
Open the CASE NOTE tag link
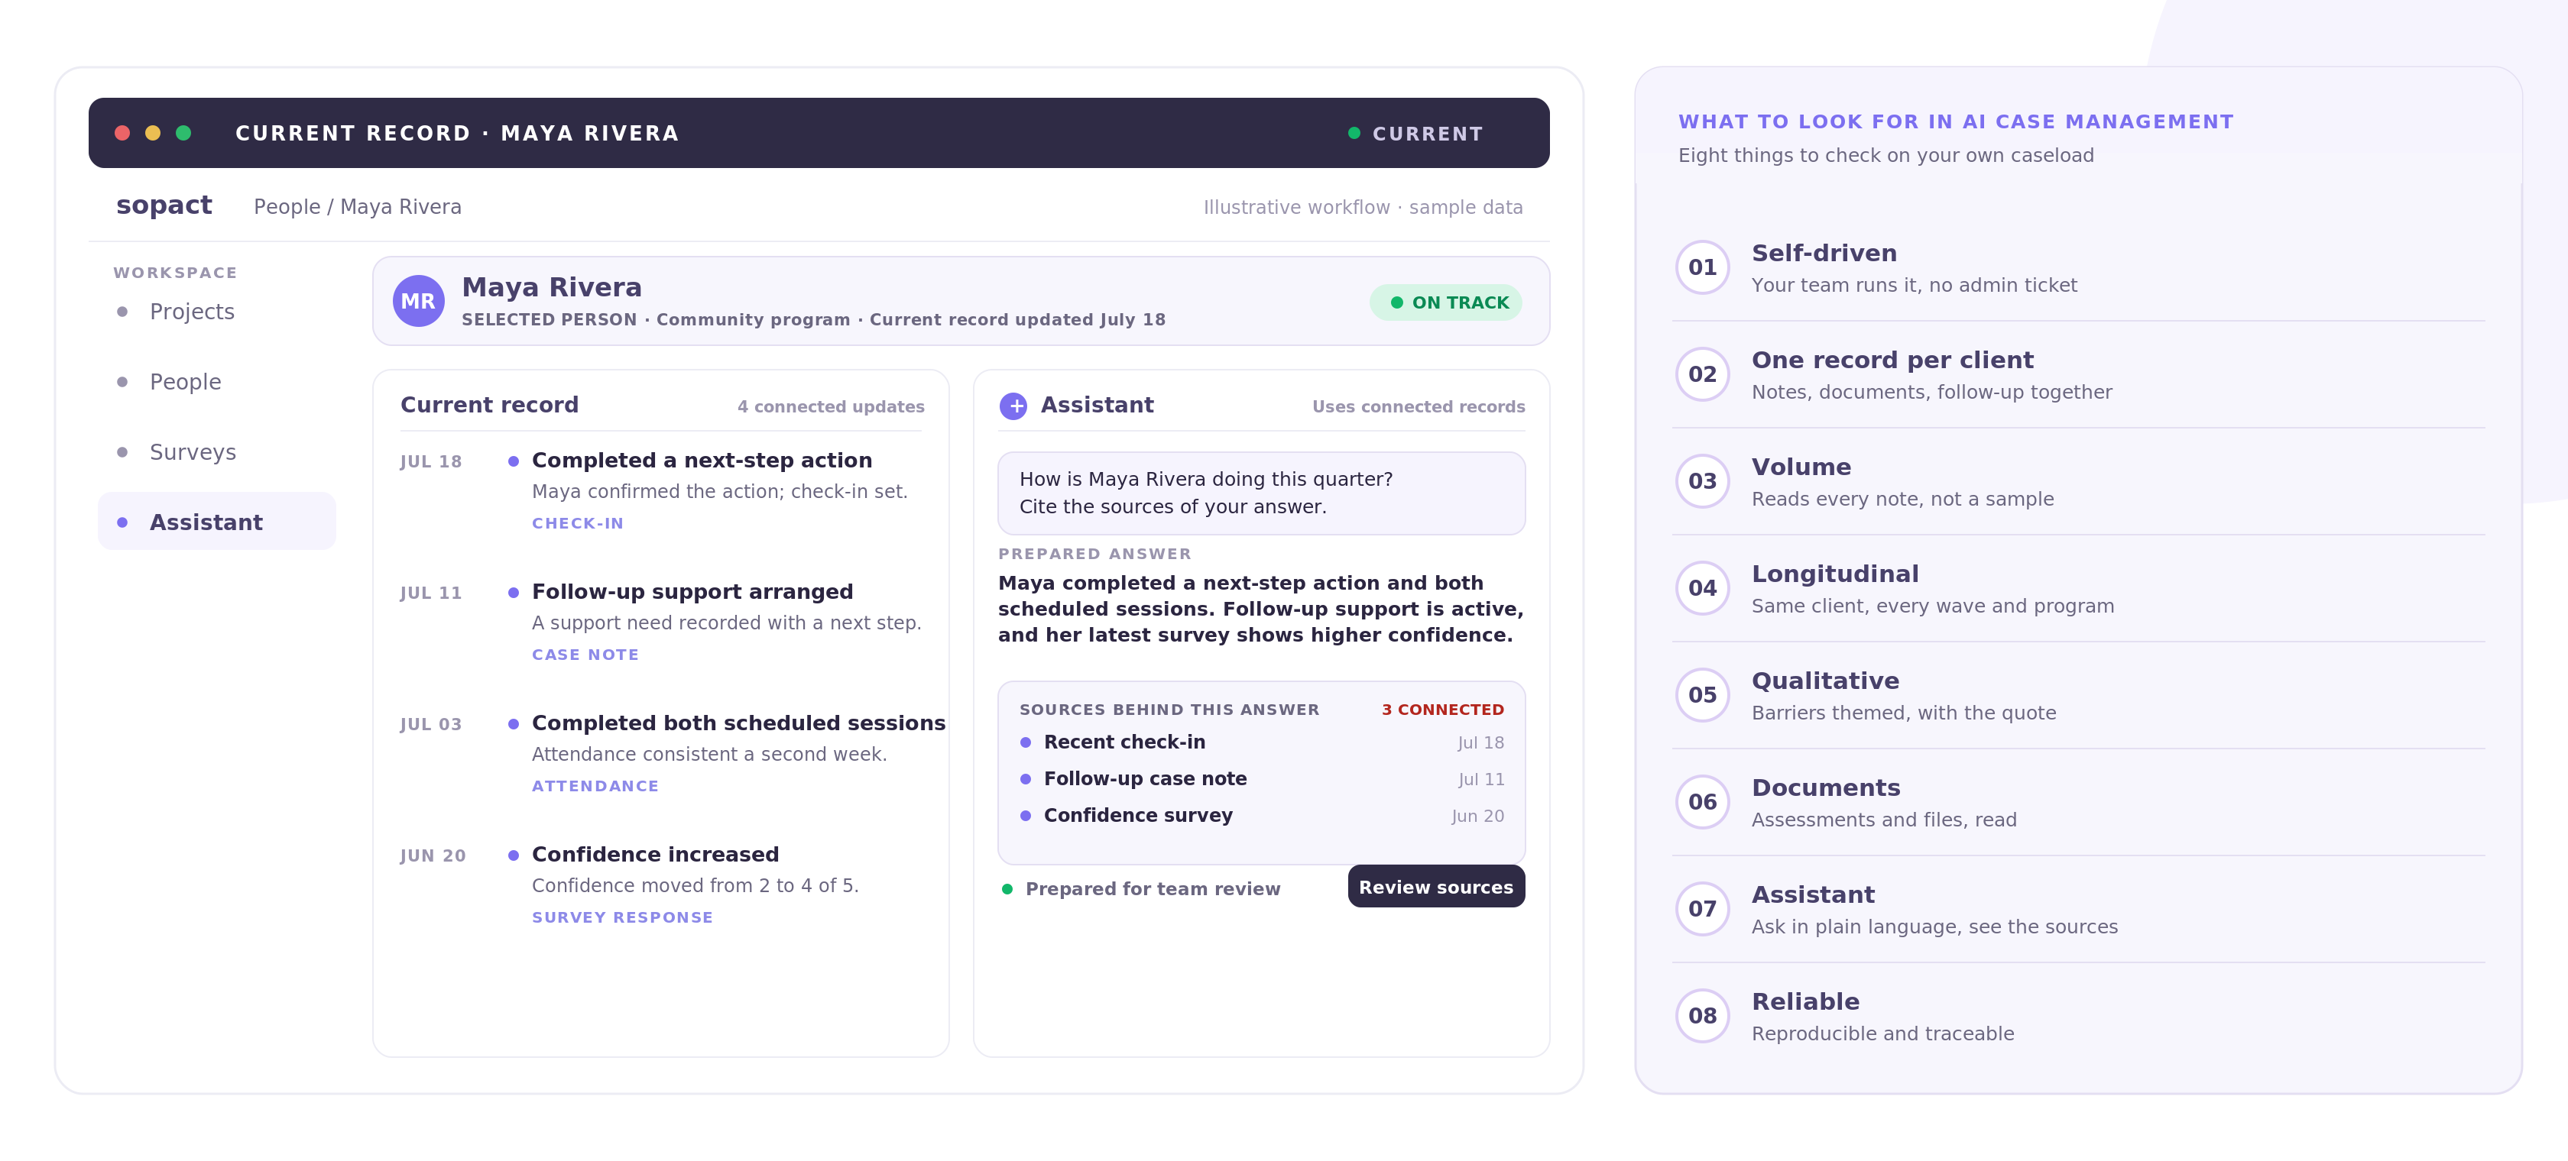(x=585, y=655)
